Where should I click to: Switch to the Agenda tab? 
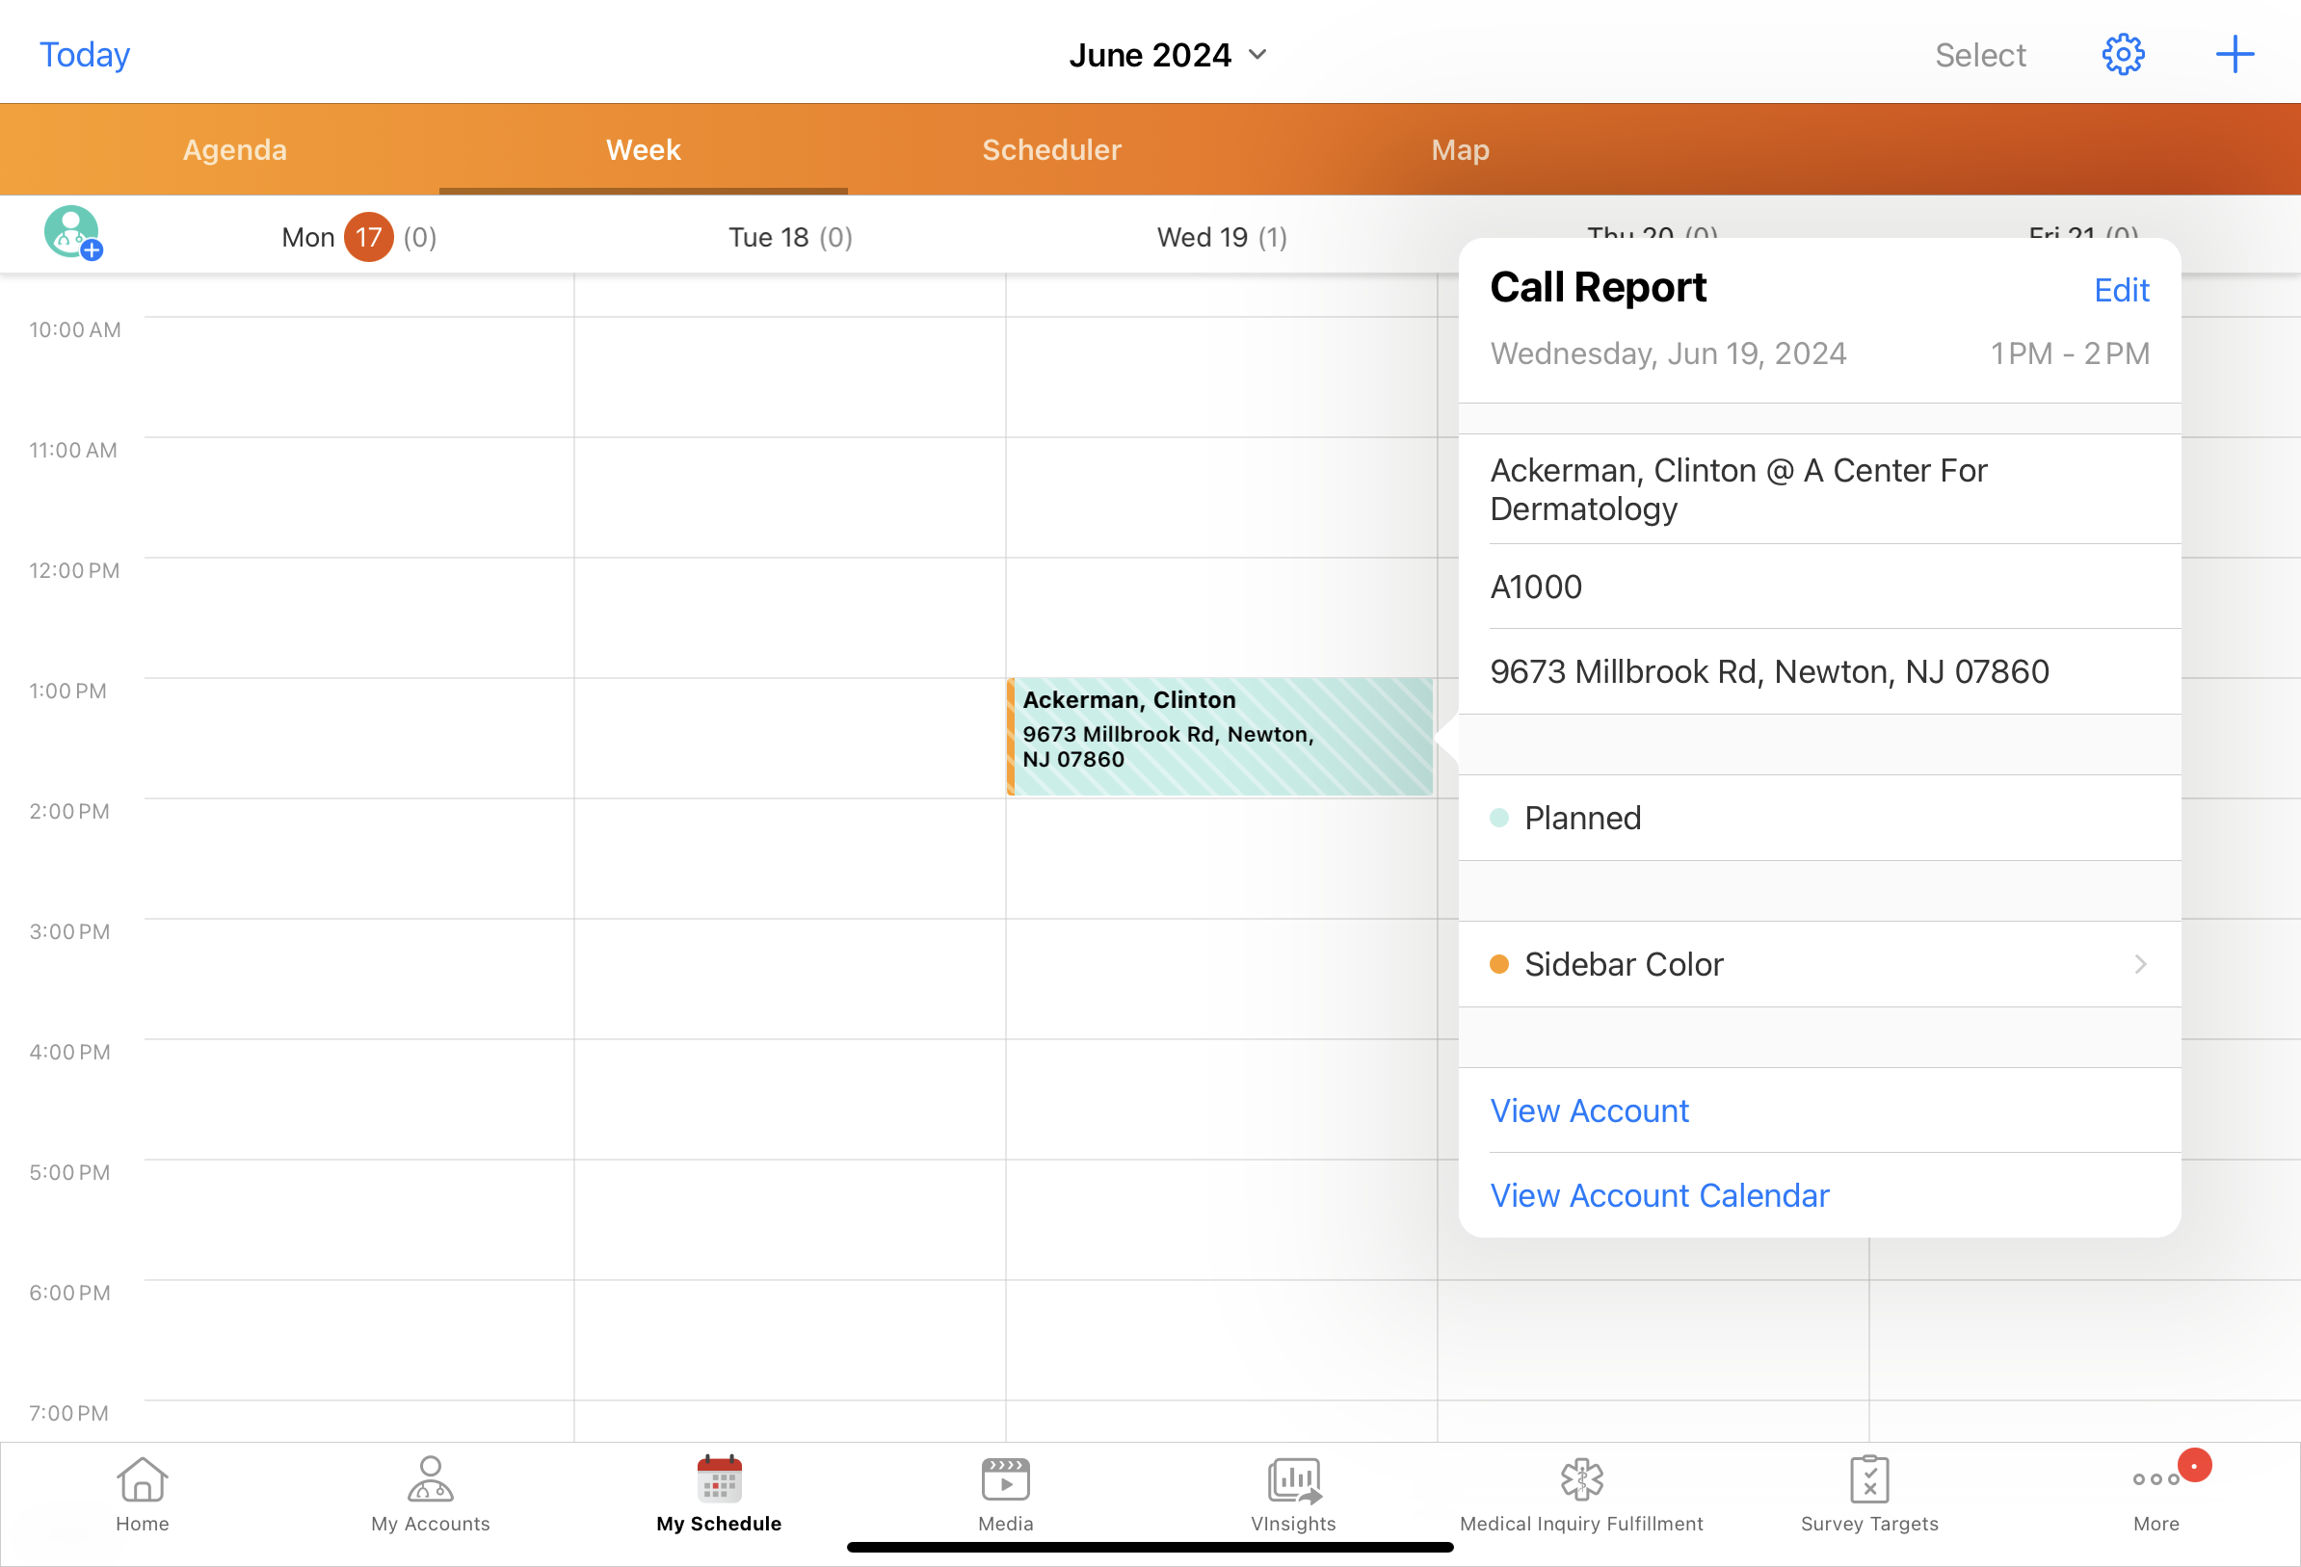tap(235, 149)
